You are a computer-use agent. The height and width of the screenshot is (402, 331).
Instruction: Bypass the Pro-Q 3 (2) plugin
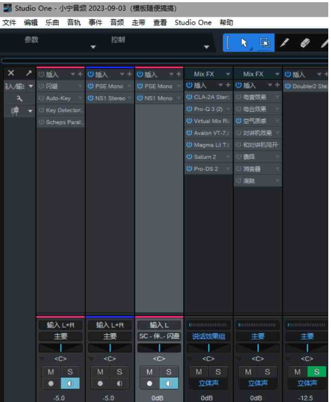pos(189,109)
